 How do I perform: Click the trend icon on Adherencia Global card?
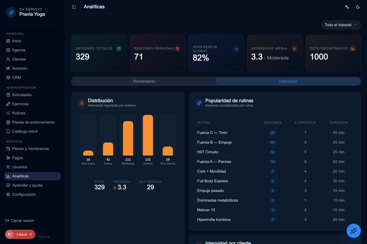pos(236,49)
